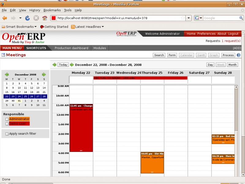Open the URL bar history dropdown
This screenshot has height=184, width=245.
[x=189, y=18]
